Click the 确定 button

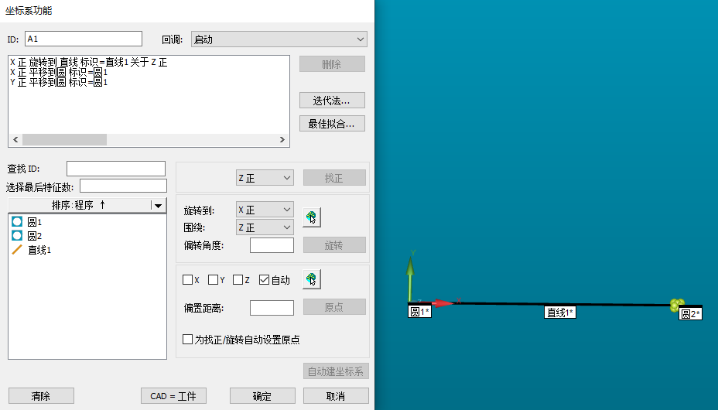coord(262,396)
